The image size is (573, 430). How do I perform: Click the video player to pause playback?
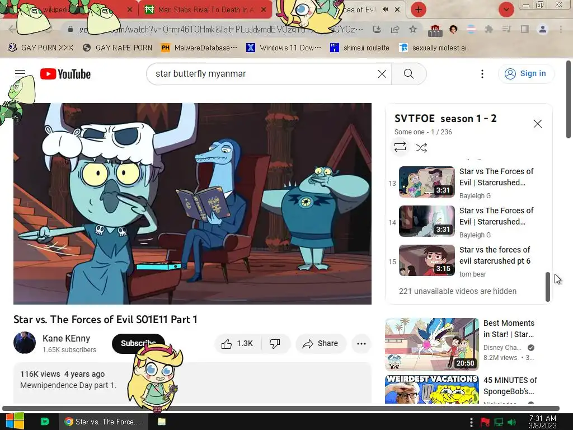click(x=192, y=204)
